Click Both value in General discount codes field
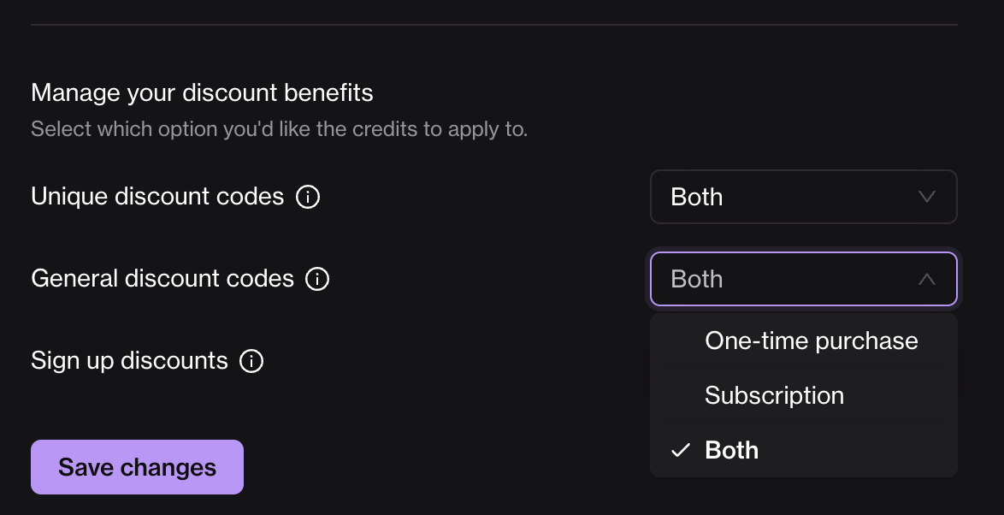 697,280
